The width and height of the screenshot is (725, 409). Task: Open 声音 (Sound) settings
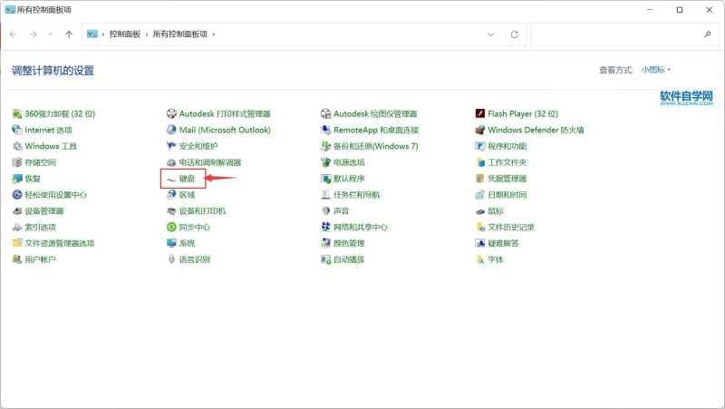tap(341, 211)
